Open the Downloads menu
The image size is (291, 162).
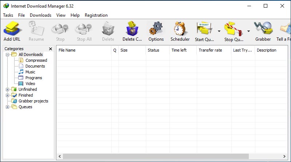[x=40, y=15]
